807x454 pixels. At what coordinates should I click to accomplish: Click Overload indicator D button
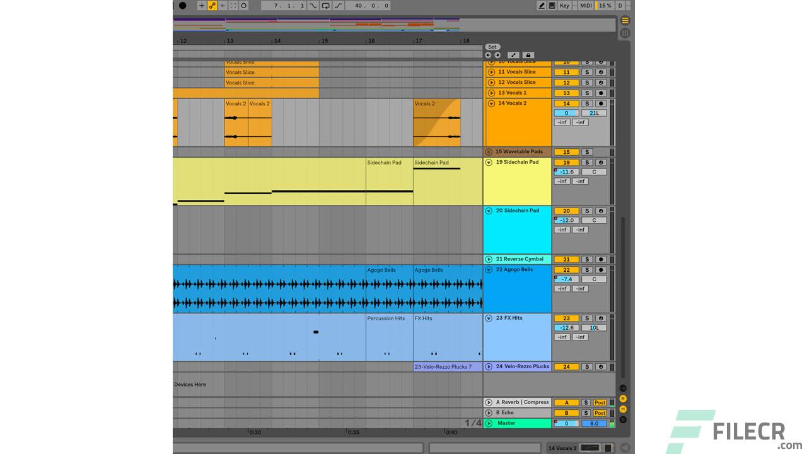(x=620, y=6)
